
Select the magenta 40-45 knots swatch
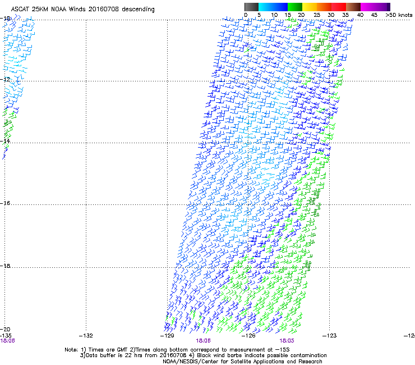[368, 7]
